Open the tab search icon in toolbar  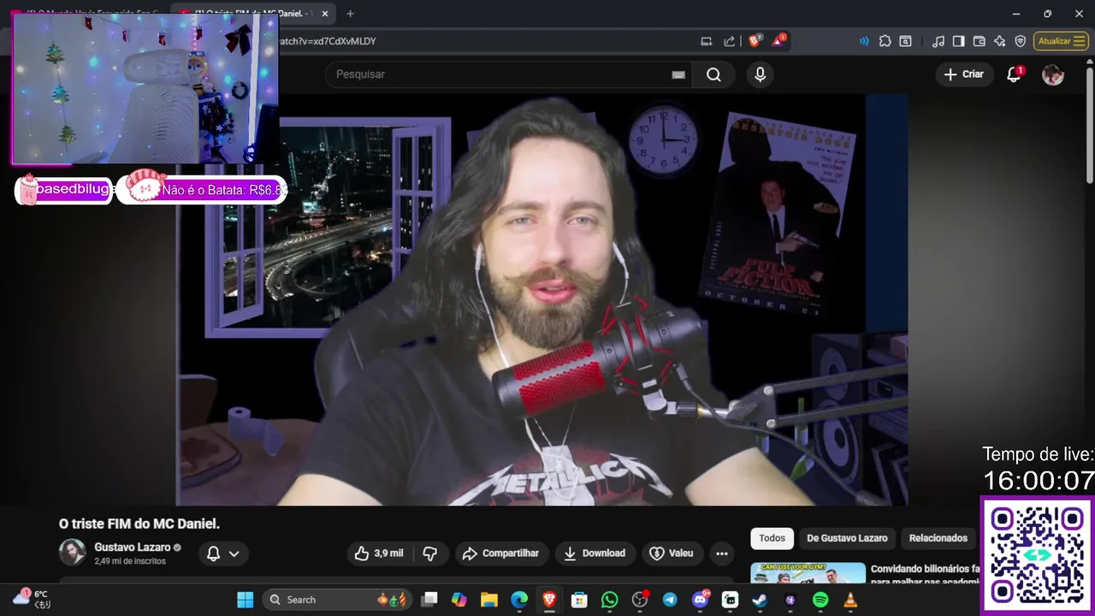coord(905,41)
